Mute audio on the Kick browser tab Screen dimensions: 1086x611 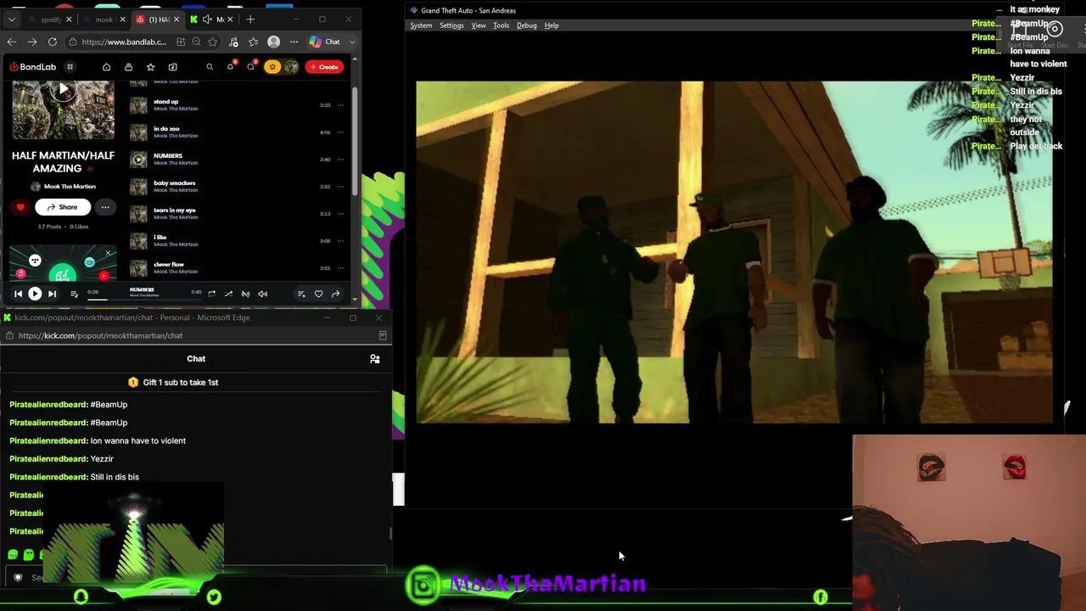[207, 20]
